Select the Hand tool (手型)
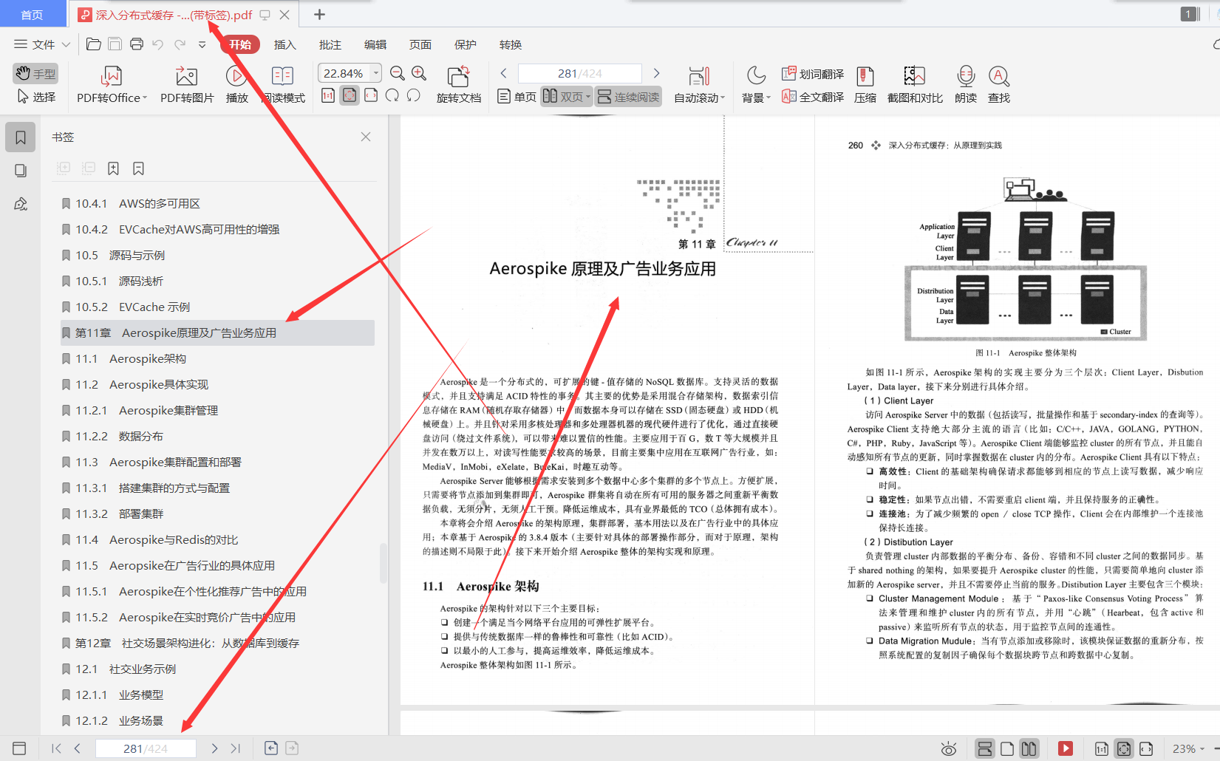1220x761 pixels. tap(35, 73)
